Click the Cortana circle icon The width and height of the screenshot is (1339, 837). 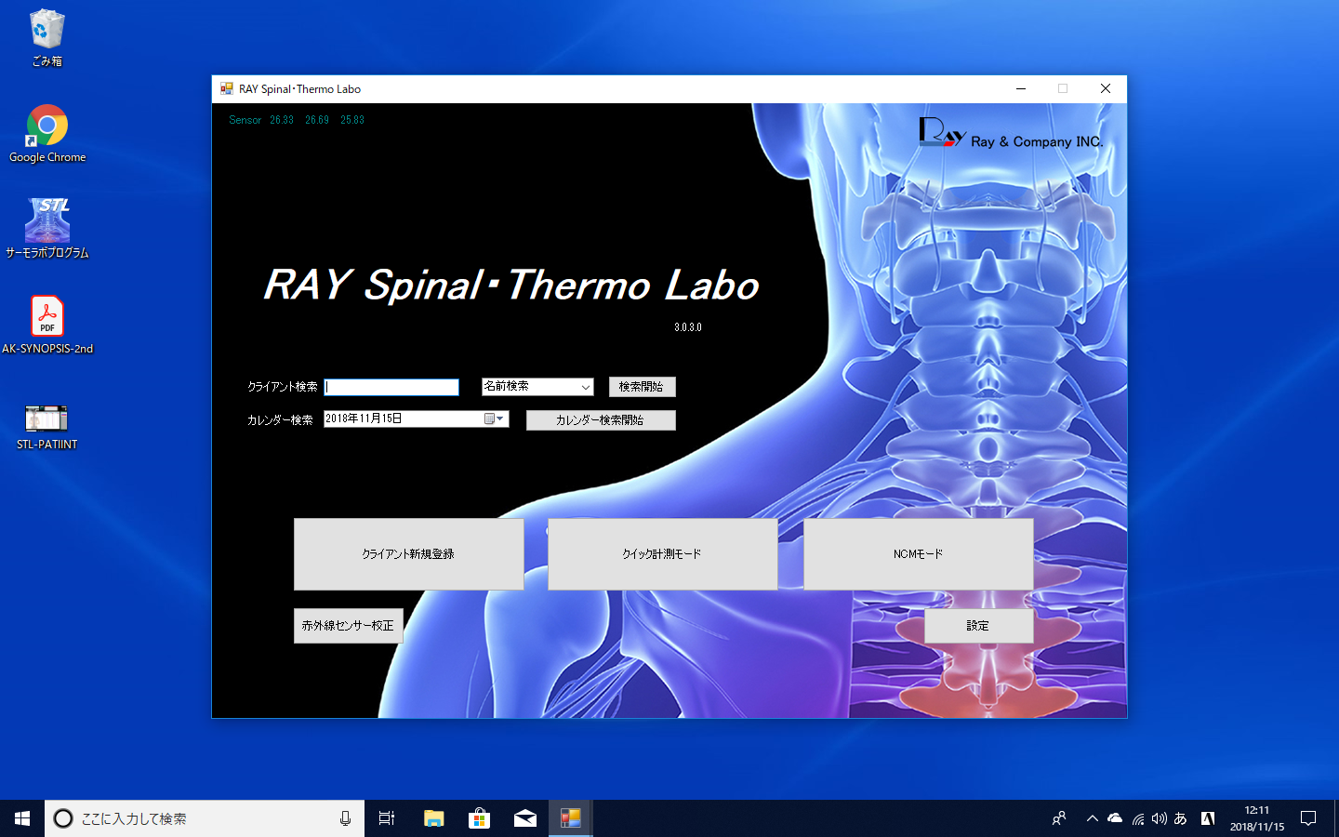63,818
